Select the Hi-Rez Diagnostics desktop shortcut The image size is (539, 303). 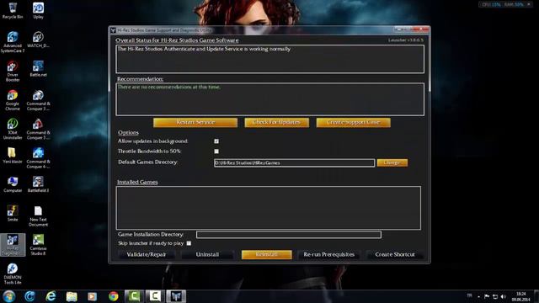pos(13,245)
